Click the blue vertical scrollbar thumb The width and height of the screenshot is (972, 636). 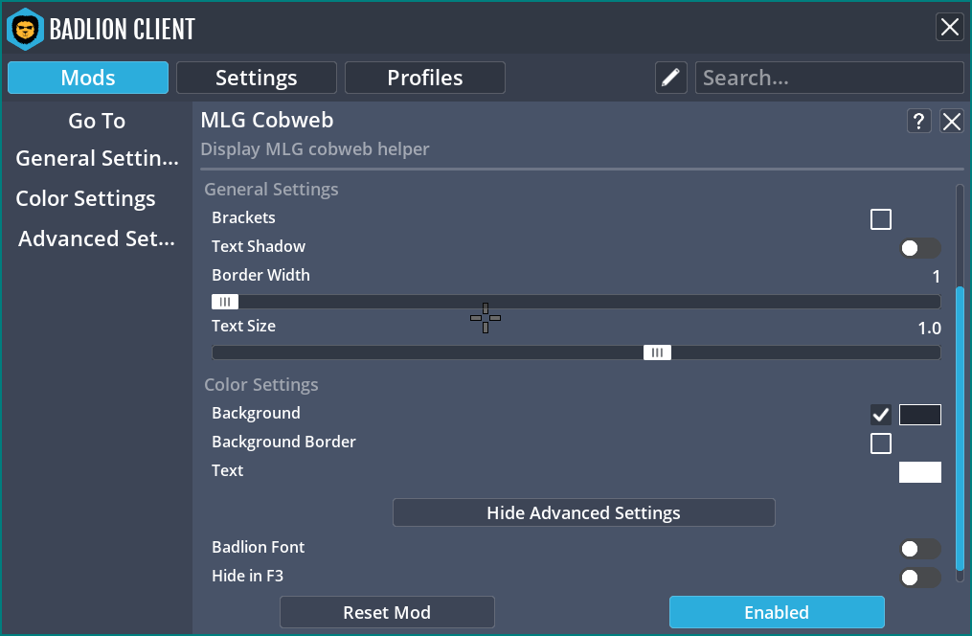click(x=960, y=428)
